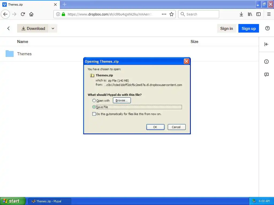Reload the current page
274x205 pixels.
point(23,14)
